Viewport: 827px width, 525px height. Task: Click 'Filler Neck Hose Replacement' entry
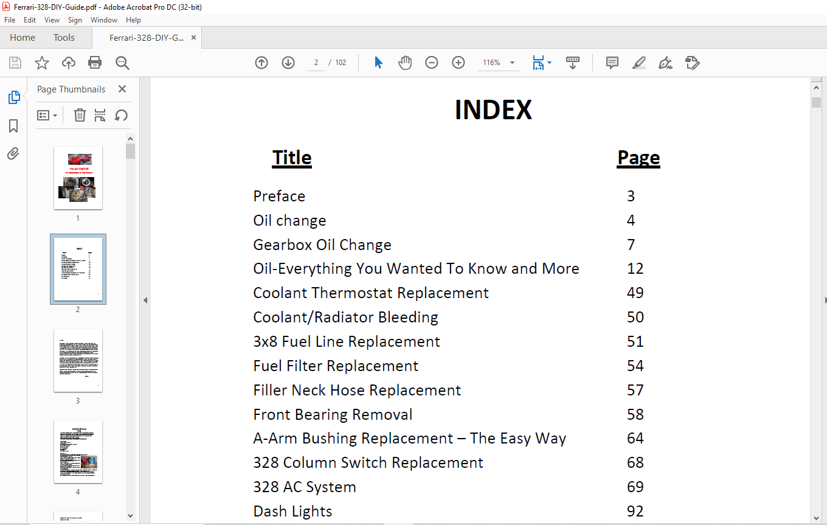tap(357, 390)
